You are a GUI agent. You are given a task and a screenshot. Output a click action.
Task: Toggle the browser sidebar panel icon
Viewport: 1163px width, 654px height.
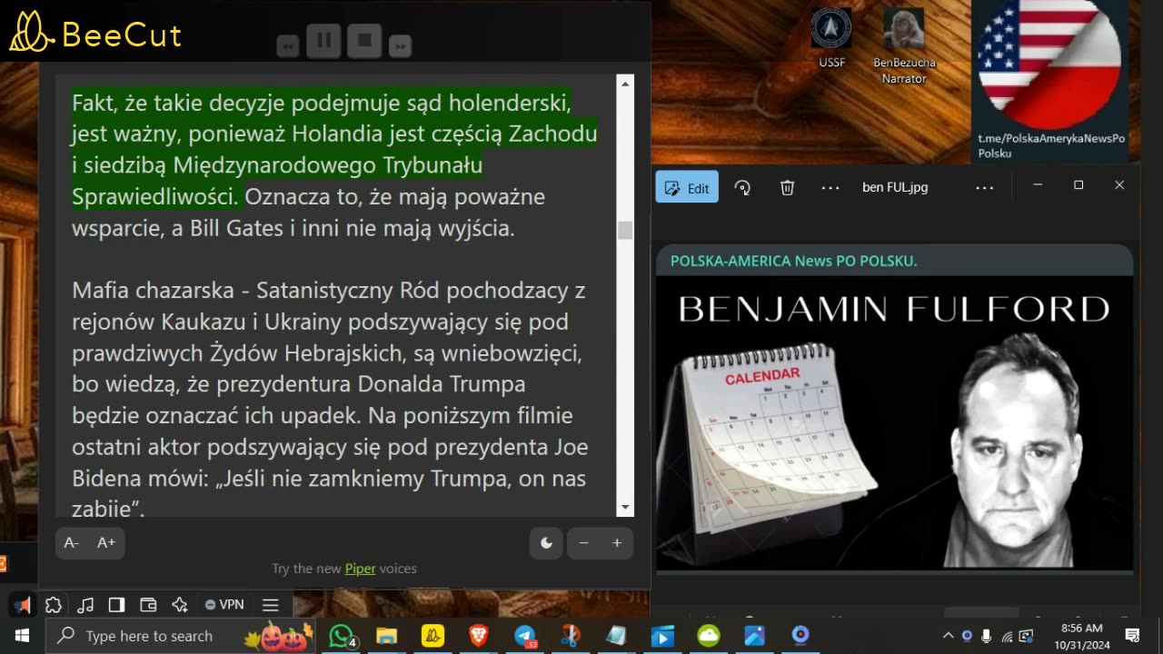[x=116, y=605]
